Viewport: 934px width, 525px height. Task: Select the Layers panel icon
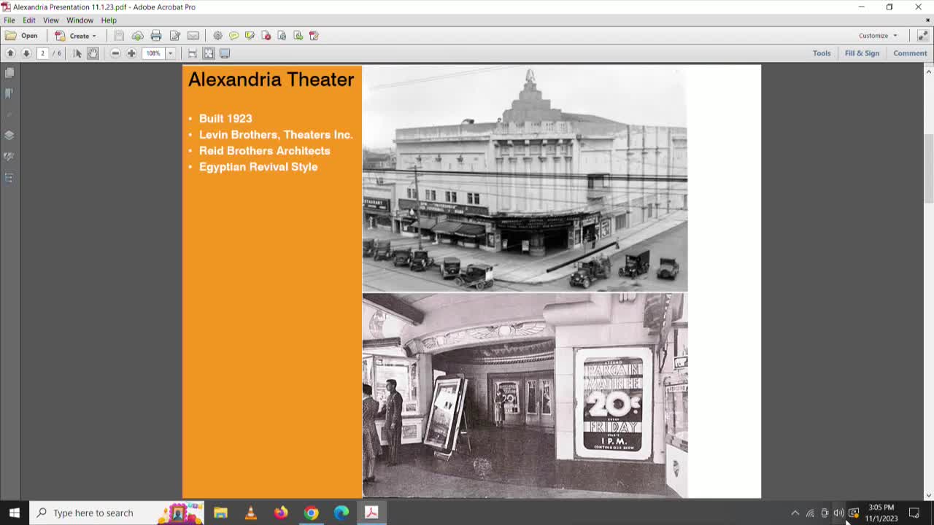(x=9, y=135)
